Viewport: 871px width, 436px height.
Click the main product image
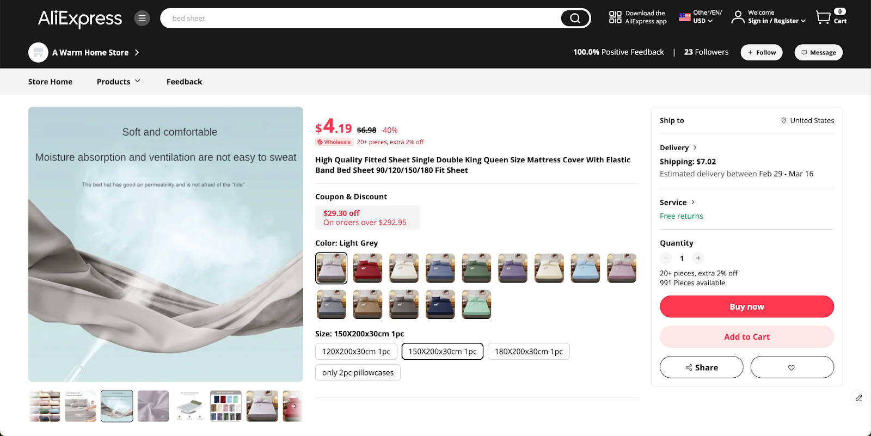(165, 244)
